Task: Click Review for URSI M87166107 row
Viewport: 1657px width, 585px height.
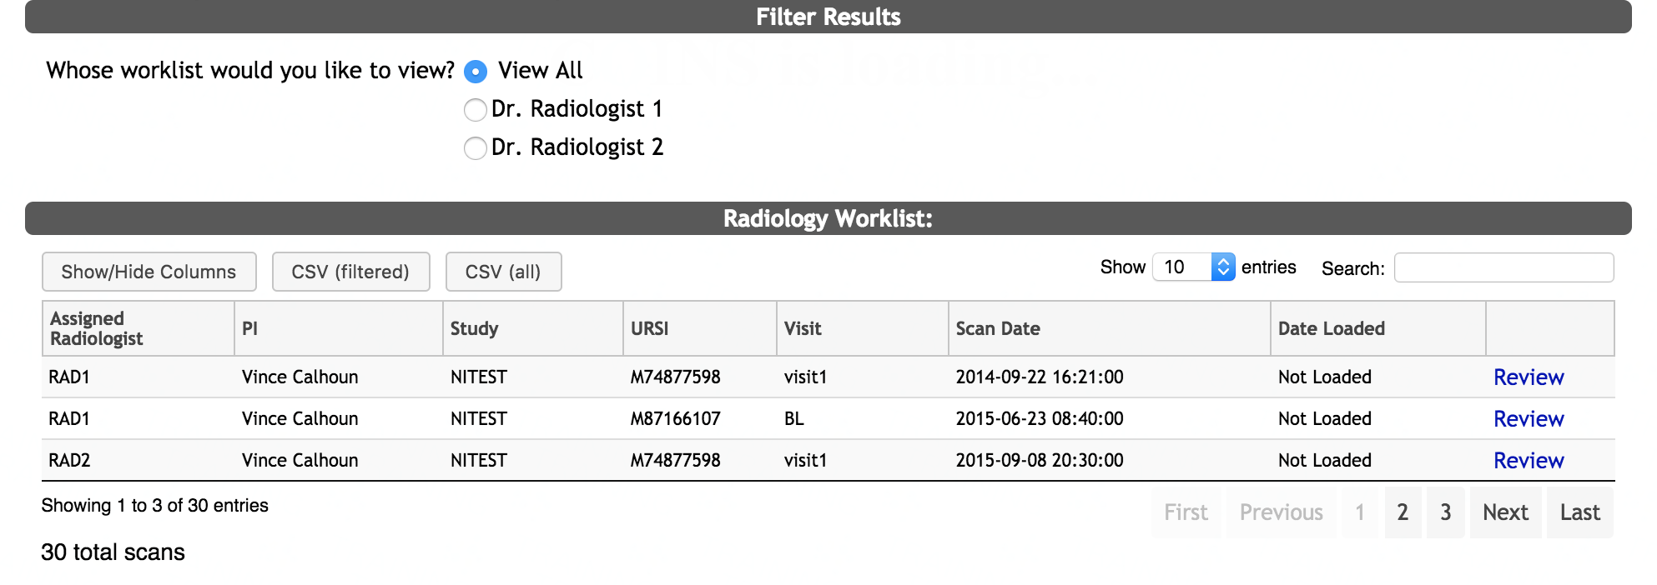Action: pos(1529,419)
